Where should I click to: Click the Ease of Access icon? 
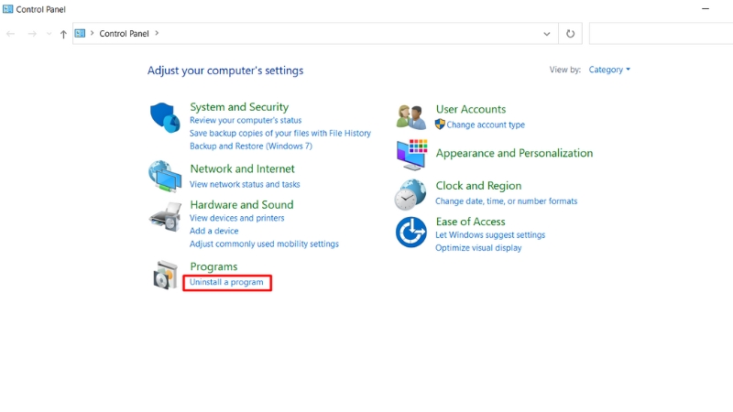(410, 233)
